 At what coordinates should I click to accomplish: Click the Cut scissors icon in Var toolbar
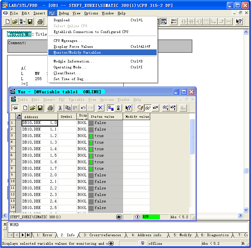(60, 108)
